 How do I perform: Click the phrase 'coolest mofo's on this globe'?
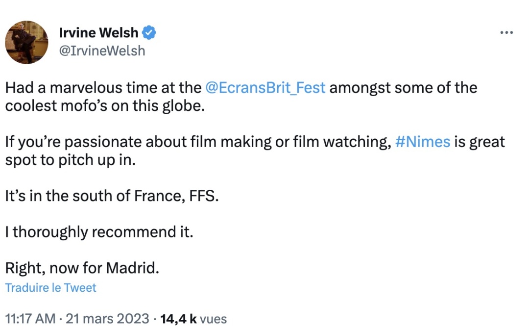point(105,106)
